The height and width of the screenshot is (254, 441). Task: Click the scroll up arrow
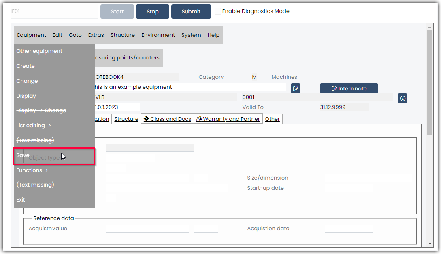point(430,27)
